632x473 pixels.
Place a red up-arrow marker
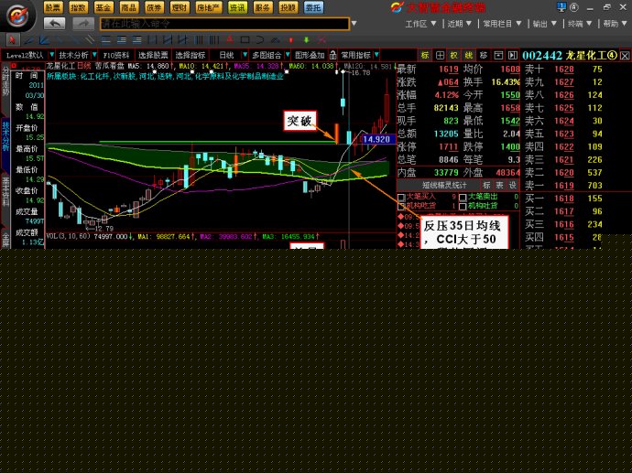coord(291,40)
